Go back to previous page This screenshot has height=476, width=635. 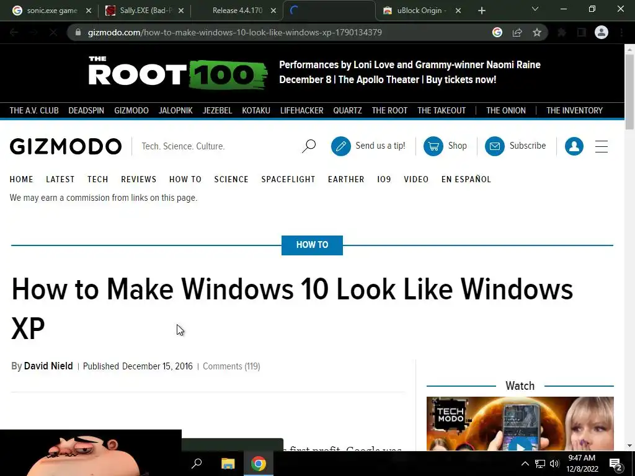[14, 32]
